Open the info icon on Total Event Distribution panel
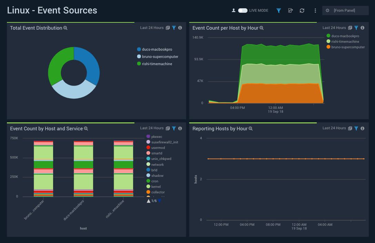375x243 pixels. (180, 28)
